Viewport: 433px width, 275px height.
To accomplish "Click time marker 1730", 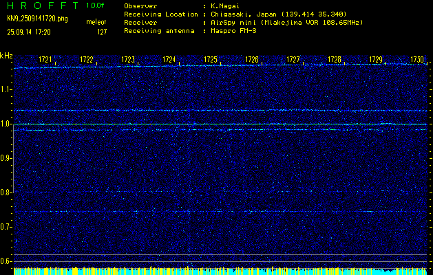I will (x=417, y=59).
